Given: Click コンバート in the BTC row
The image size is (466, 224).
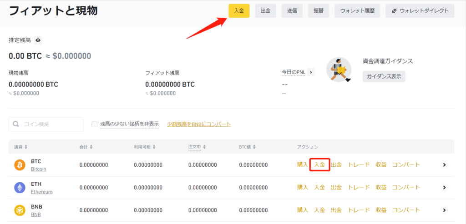Looking at the screenshot, I should (x=406, y=165).
